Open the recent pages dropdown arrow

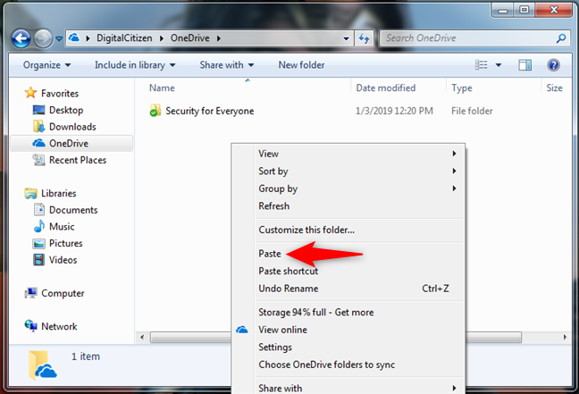pyautogui.click(x=59, y=38)
